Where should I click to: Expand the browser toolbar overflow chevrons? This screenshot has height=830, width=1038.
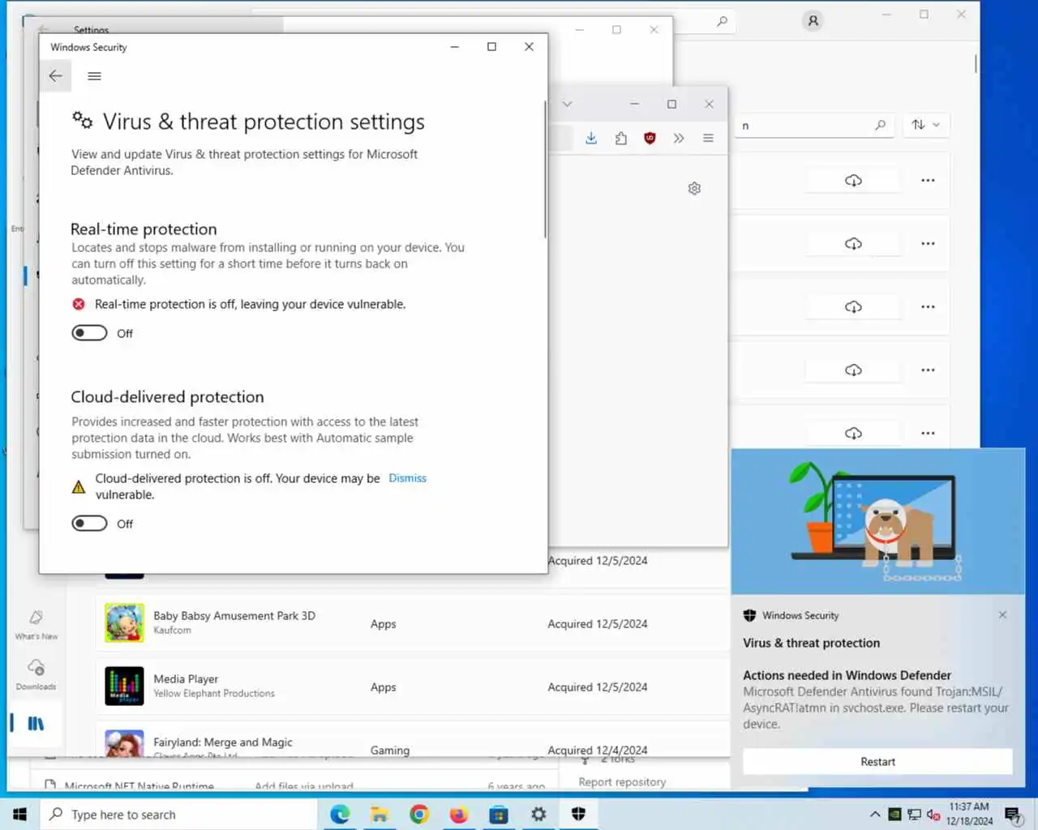click(679, 139)
